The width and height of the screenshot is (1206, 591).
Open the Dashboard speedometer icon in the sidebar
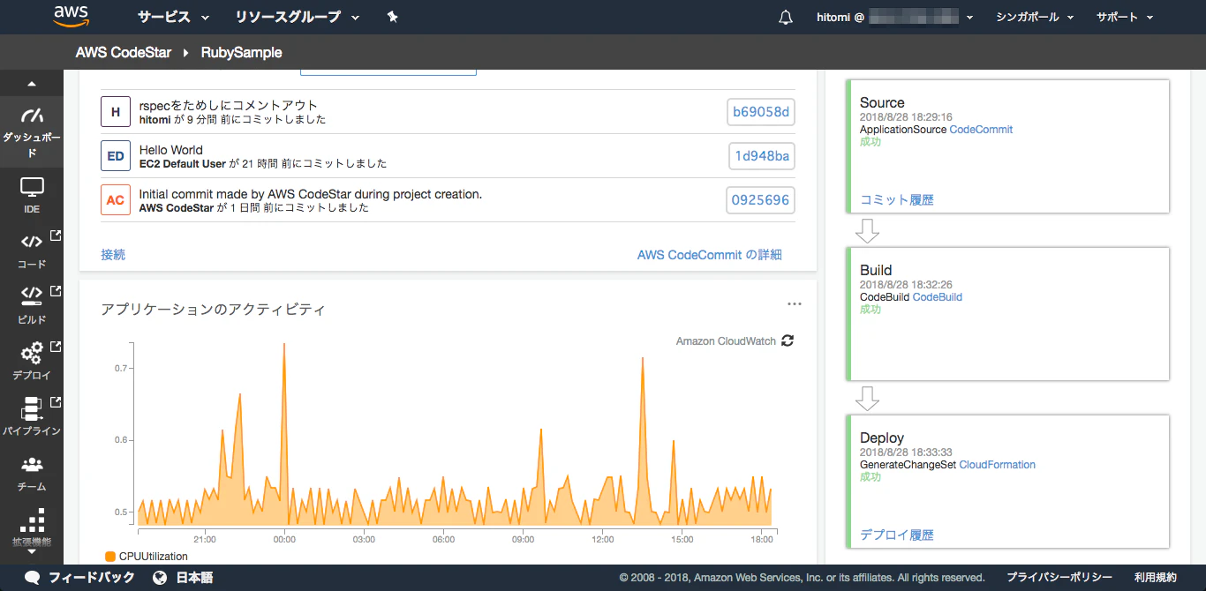point(32,116)
